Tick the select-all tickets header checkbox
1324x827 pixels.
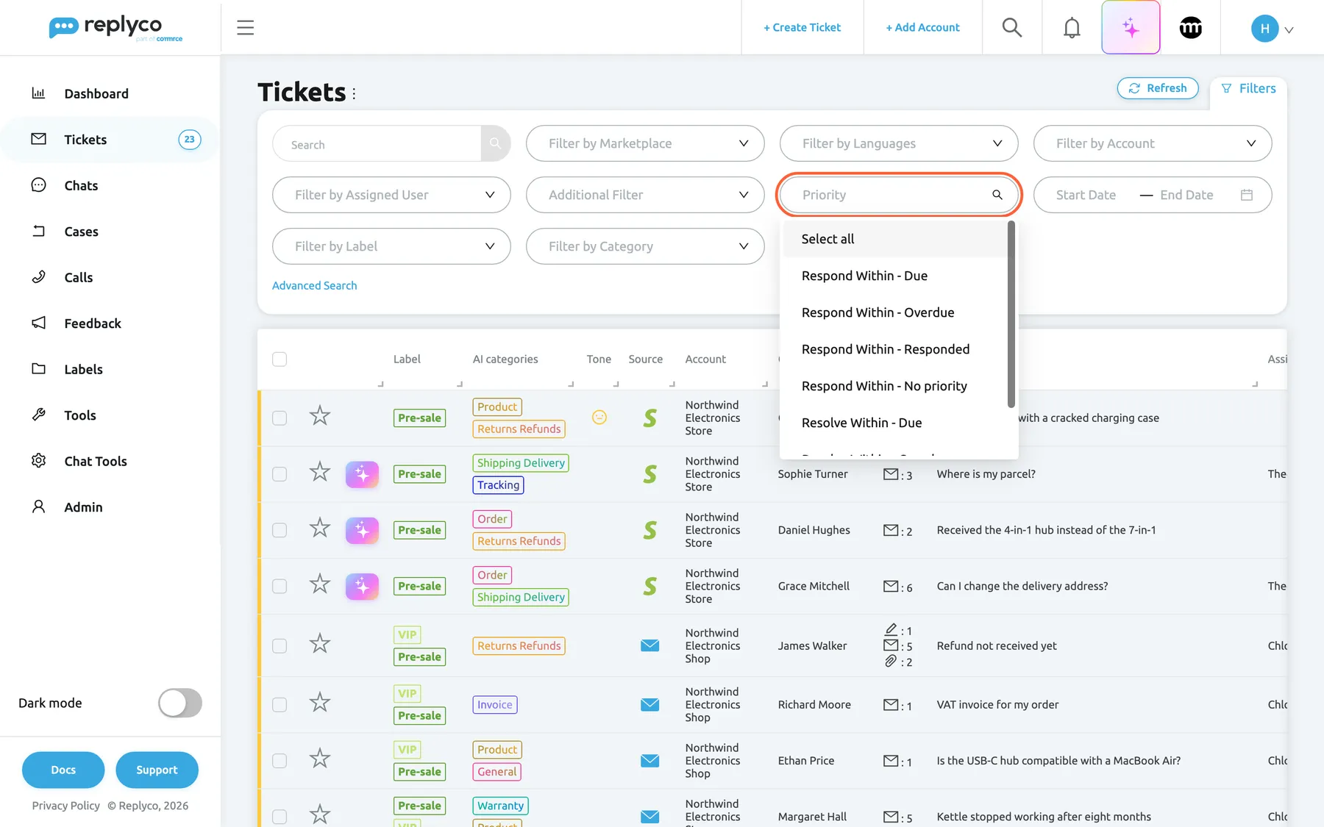[x=280, y=359]
